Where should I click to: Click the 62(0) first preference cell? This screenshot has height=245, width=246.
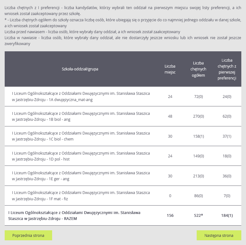227,116
